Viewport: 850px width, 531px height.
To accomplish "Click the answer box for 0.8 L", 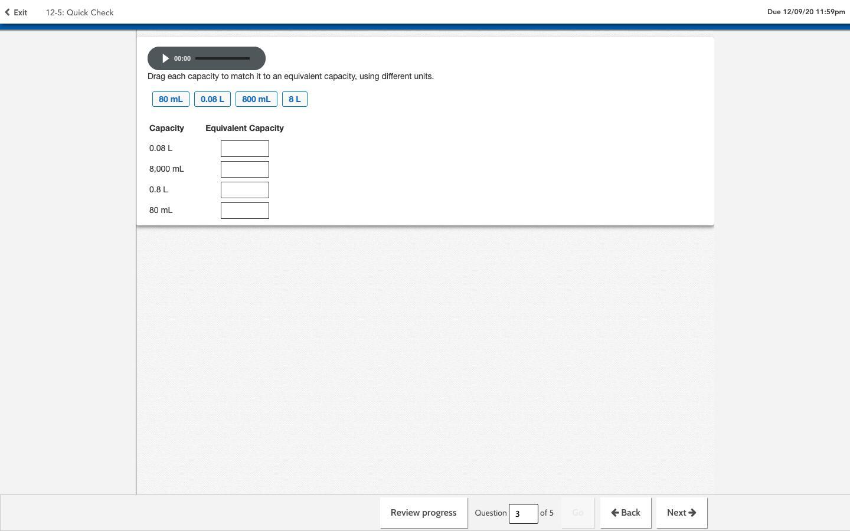I will tap(245, 190).
